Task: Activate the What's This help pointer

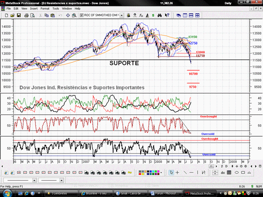Action: pyautogui.click(x=167, y=15)
